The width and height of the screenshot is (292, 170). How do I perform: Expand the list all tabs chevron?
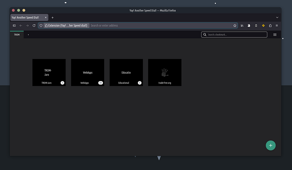click(277, 17)
